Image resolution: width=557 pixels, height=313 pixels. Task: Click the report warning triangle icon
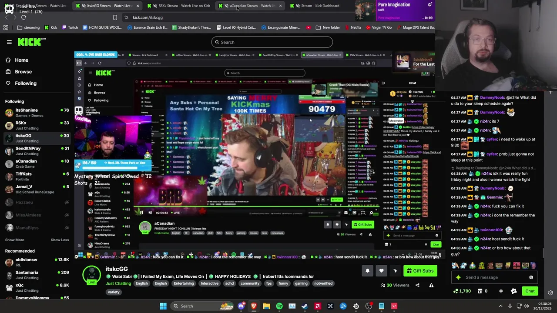(431, 285)
